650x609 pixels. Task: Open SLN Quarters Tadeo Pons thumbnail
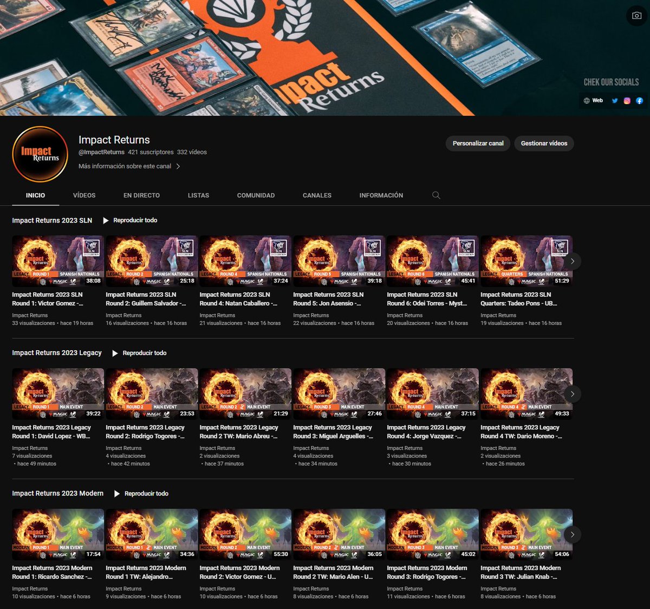(x=526, y=261)
